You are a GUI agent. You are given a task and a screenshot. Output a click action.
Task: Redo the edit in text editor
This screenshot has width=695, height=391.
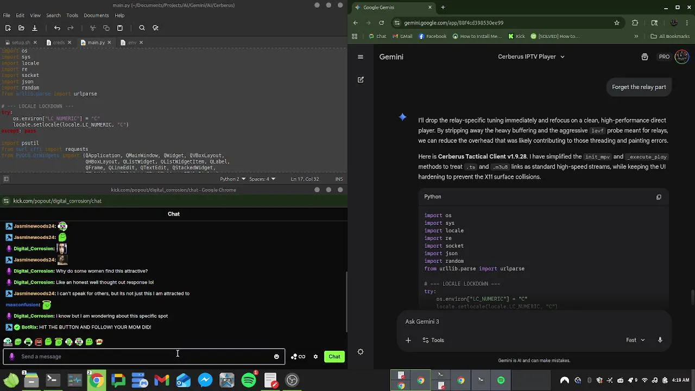[70, 28]
